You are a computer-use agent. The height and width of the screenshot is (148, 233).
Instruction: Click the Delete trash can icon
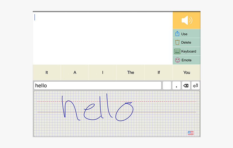coord(177,42)
